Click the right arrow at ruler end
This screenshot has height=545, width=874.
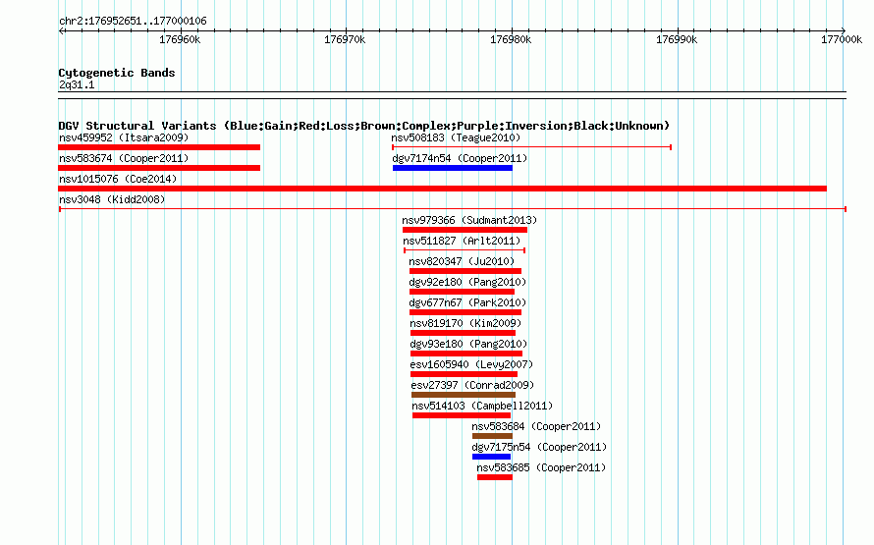(844, 31)
